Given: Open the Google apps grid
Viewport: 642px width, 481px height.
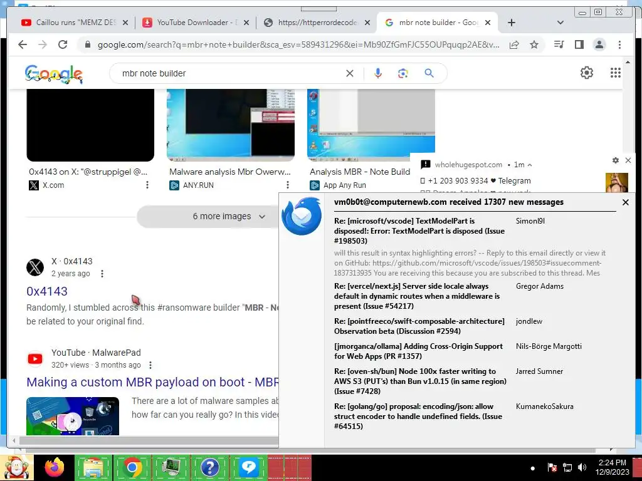Looking at the screenshot, I should [x=616, y=73].
